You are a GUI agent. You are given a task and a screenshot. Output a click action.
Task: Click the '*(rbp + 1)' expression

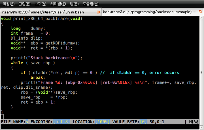click(57, 48)
